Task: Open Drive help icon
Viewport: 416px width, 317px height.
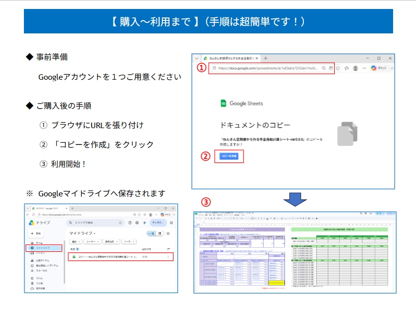Action: (130, 223)
